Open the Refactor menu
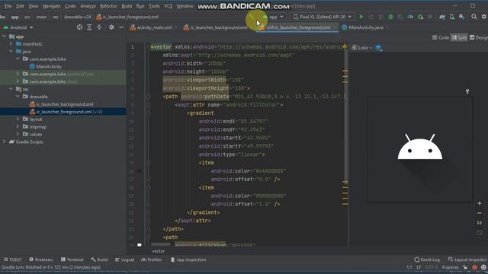Viewport: 488px width, 274px height. click(108, 6)
